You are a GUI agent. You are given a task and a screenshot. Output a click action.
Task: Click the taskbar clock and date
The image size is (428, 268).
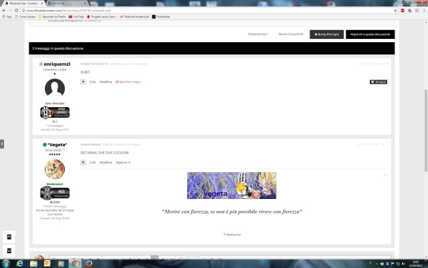click(415, 263)
